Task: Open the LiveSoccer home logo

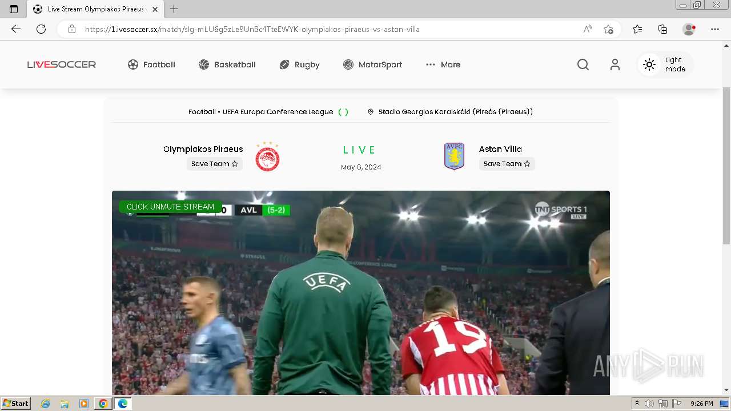Action: (62, 65)
